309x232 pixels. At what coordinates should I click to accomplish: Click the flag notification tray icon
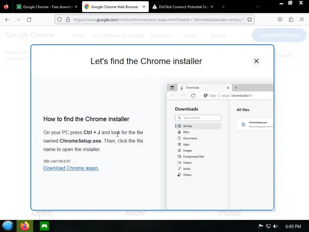[261, 226]
